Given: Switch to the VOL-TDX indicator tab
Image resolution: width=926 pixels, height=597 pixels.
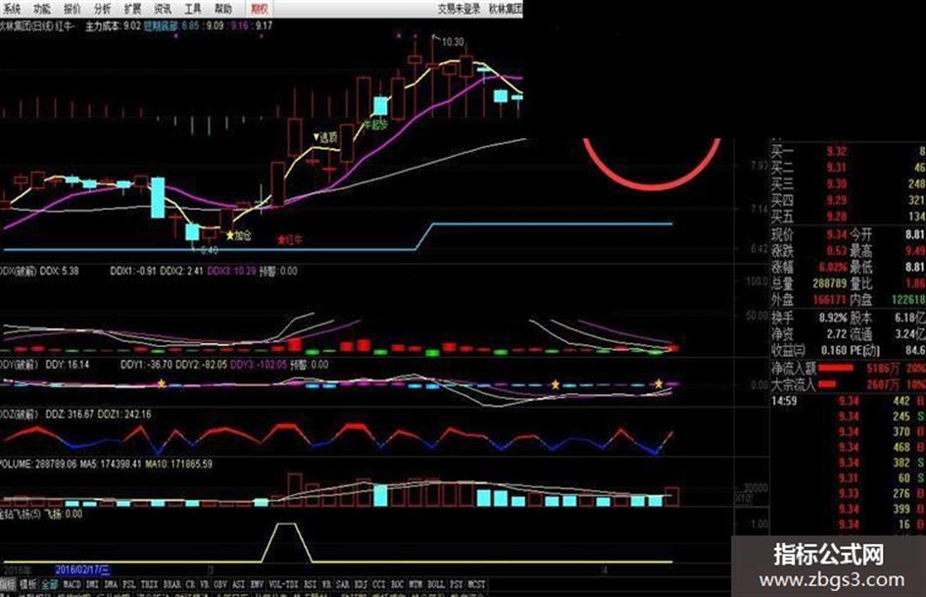Looking at the screenshot, I should (283, 584).
